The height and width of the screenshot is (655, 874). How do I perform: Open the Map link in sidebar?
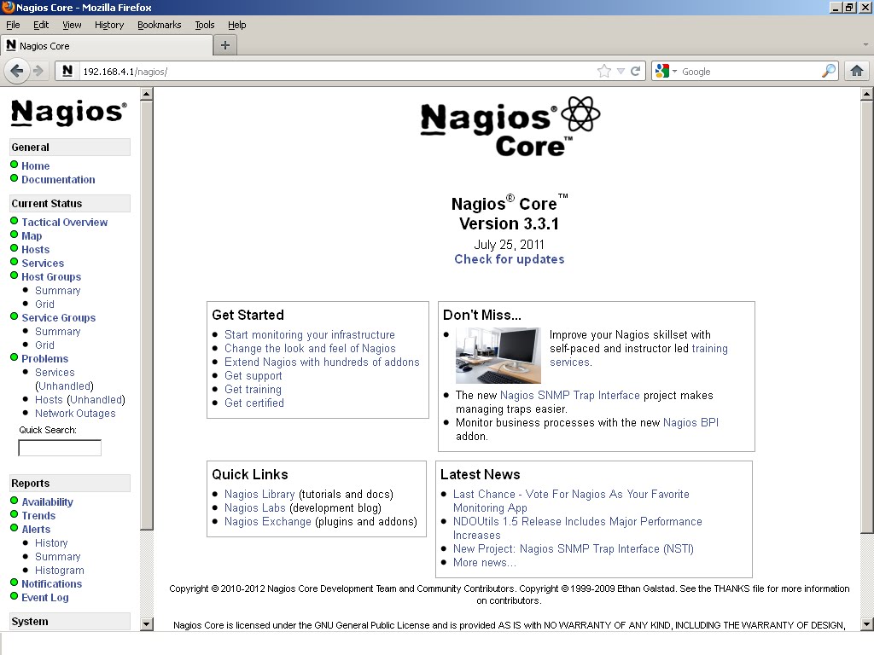tap(32, 235)
